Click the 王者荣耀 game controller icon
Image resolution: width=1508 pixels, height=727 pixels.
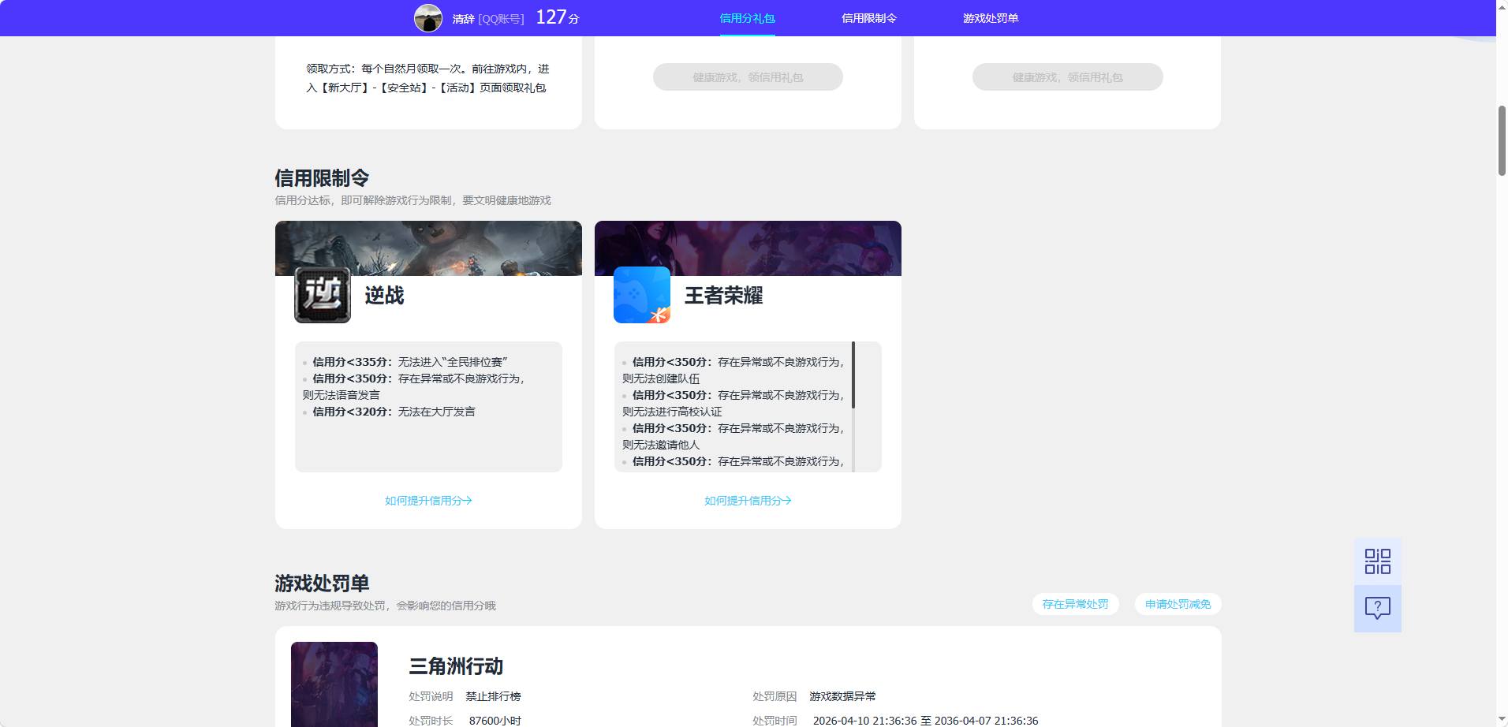coord(642,295)
